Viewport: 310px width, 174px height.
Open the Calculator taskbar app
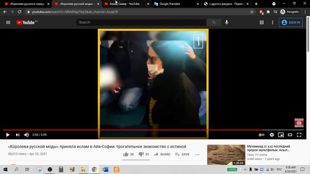(x=61, y=170)
